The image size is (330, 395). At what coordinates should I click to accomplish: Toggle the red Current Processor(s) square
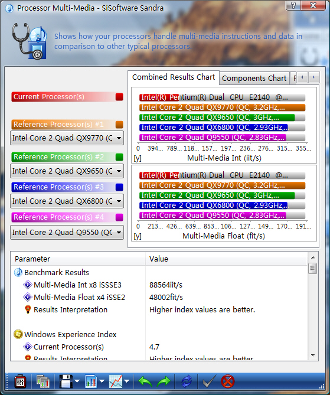pyautogui.click(x=119, y=97)
